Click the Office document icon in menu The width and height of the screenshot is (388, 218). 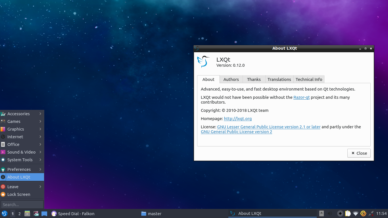click(x=3, y=144)
